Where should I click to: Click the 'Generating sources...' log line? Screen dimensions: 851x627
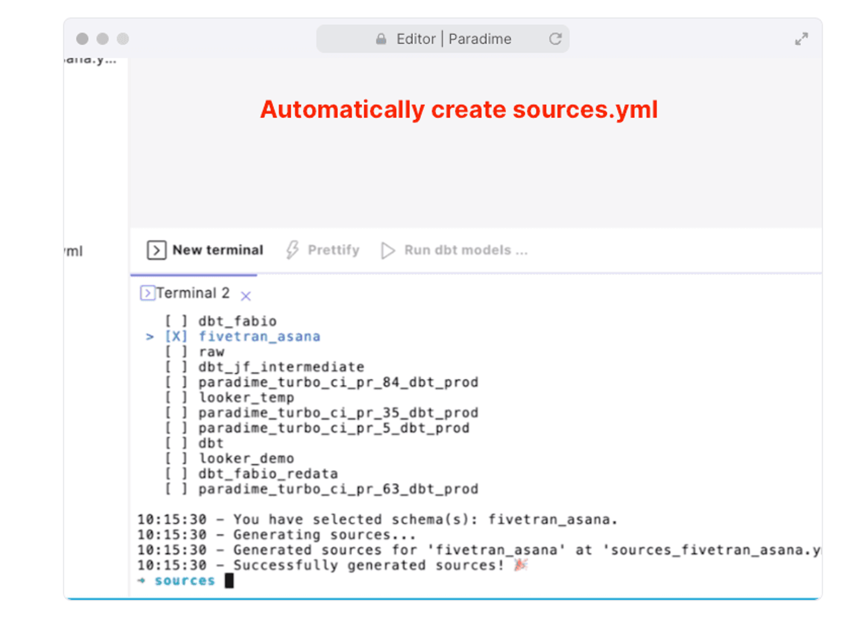(277, 535)
